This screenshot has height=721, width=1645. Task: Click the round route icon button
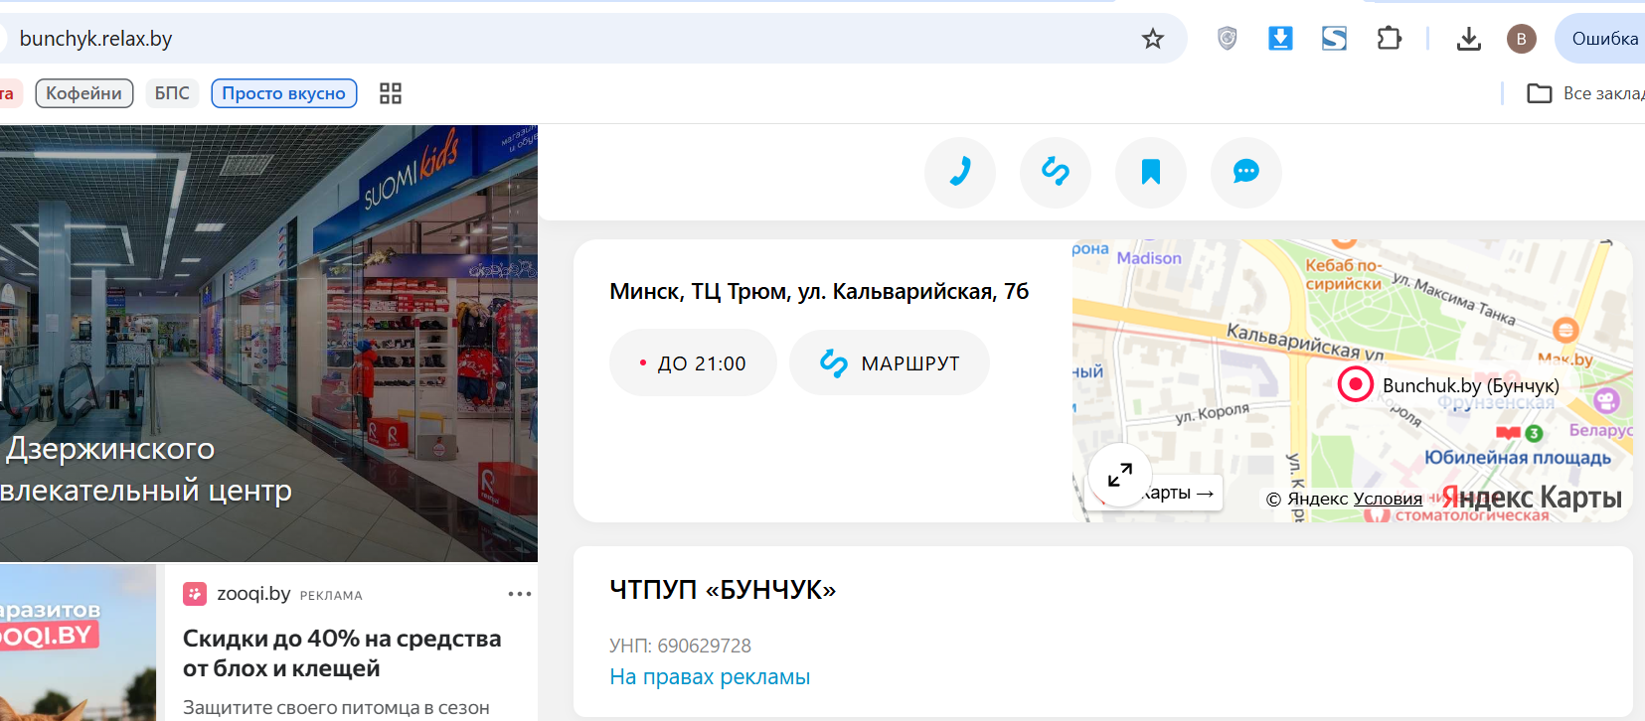pos(1056,173)
